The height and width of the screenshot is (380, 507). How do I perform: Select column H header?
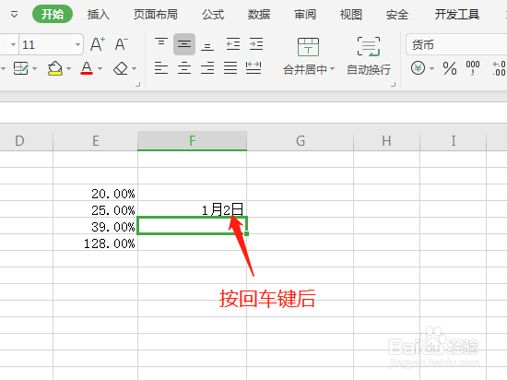click(x=387, y=141)
